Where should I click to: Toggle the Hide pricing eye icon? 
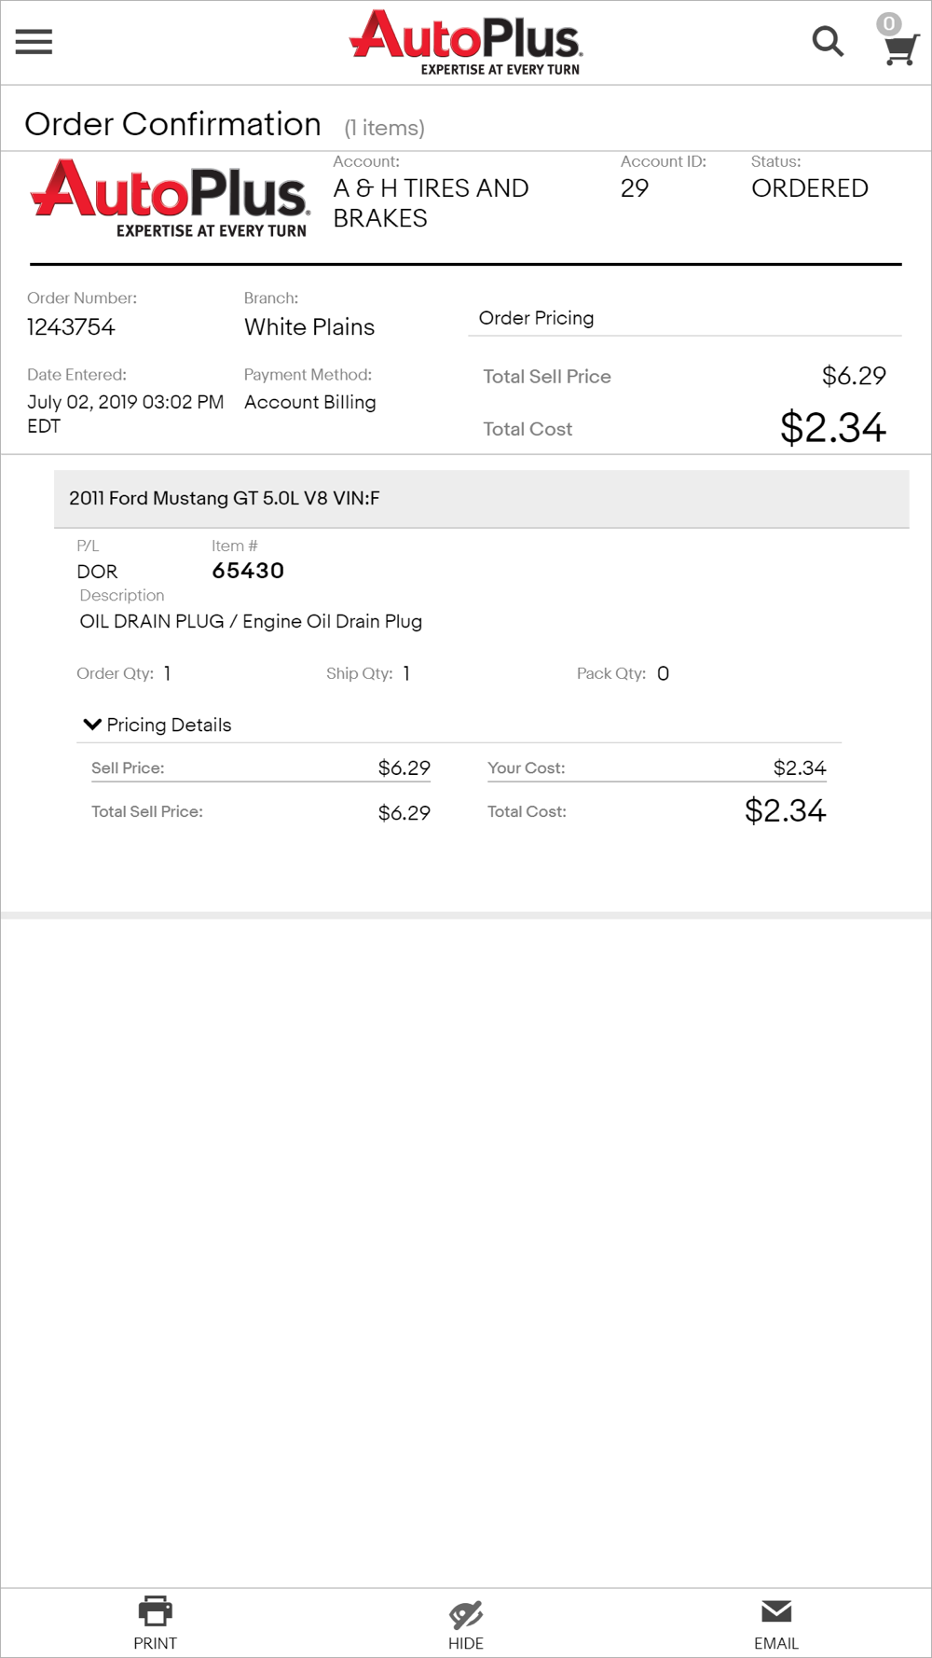[465, 1613]
